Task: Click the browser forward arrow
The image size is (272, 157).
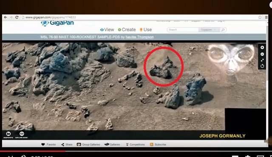Action: [11, 17]
